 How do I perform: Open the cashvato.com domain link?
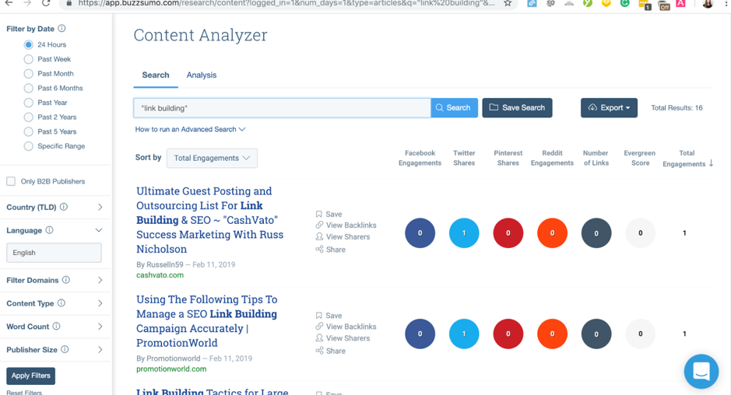click(x=160, y=275)
